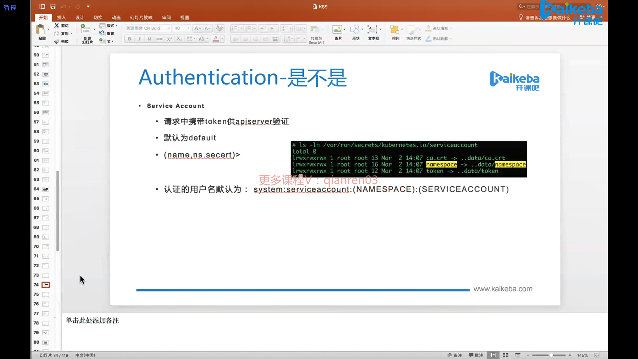Click the New Slide (新建幻灯片) icon
This screenshot has height=359, width=638.
pos(86,29)
